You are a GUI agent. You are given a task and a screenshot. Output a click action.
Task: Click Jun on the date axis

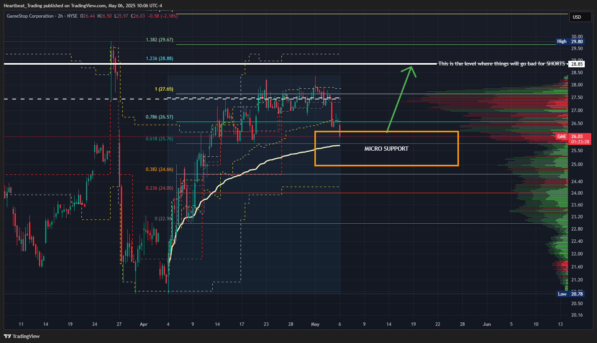487,324
